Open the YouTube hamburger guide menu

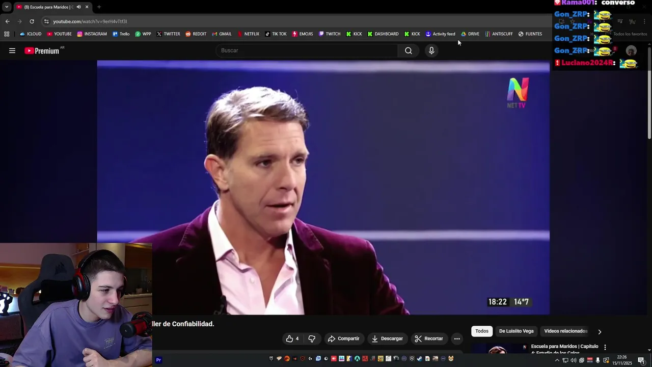[12, 50]
